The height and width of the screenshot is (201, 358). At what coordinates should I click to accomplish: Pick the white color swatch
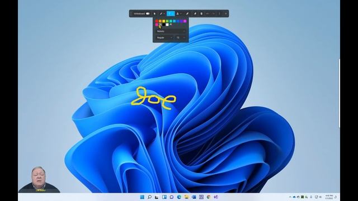pyautogui.click(x=167, y=25)
